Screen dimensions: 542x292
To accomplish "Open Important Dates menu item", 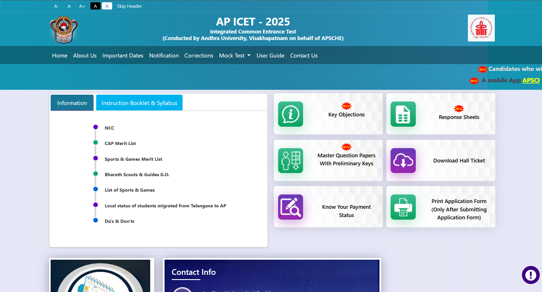I will point(123,55).
